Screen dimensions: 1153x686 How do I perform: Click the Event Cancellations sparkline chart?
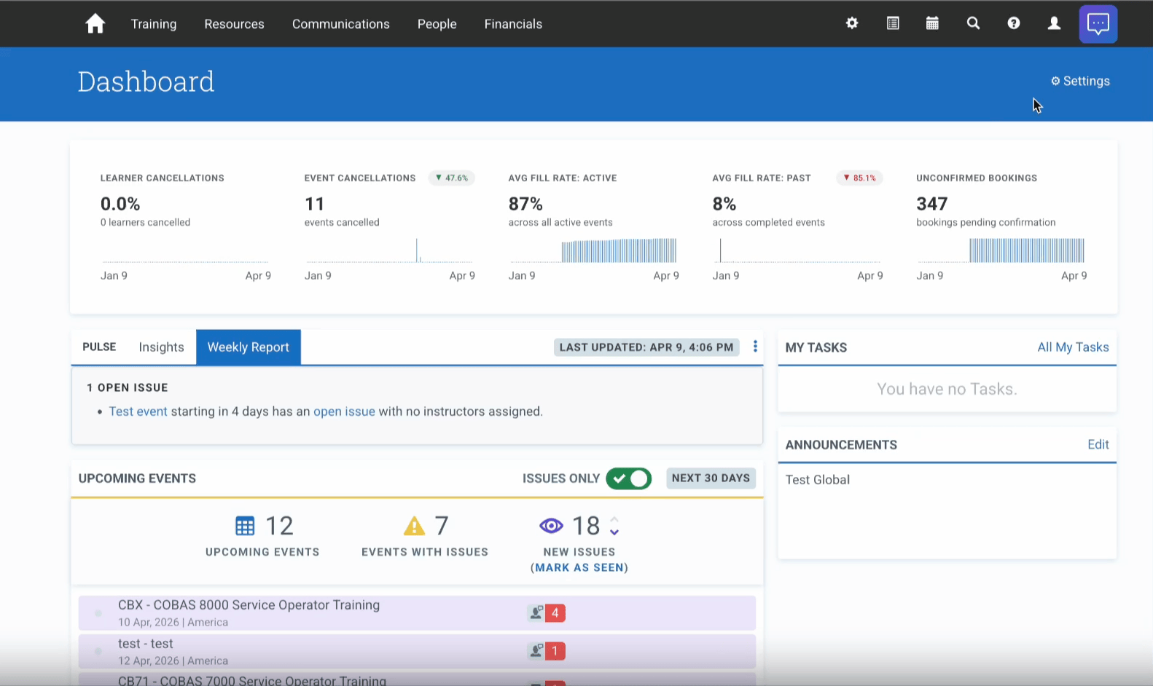tap(389, 250)
